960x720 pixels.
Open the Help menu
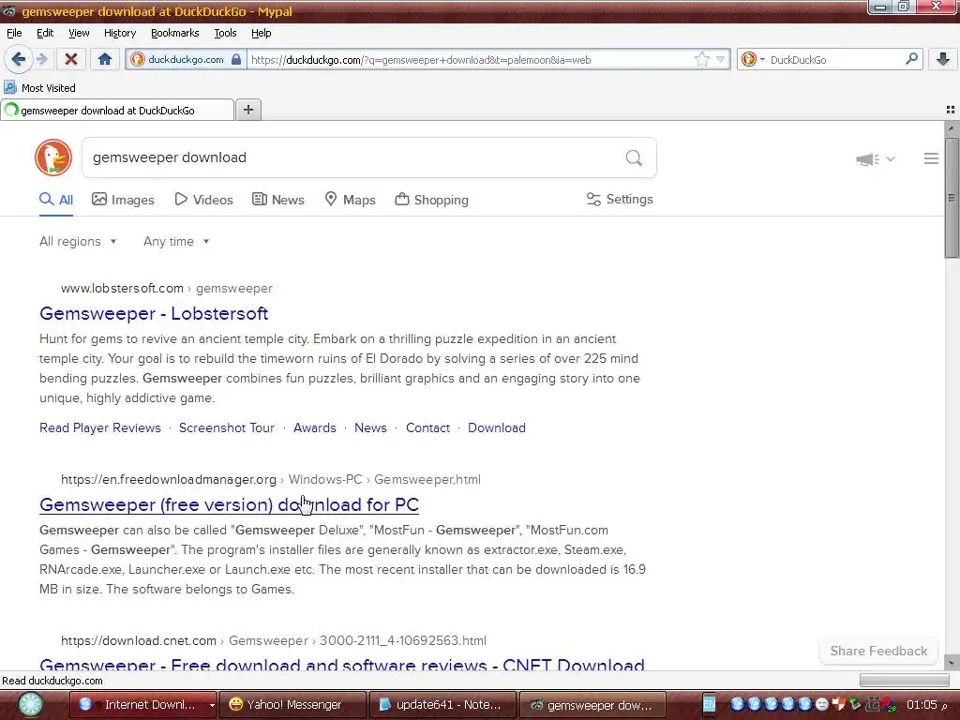click(261, 33)
